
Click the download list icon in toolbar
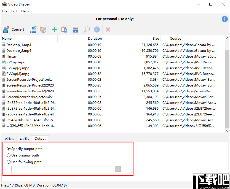pyautogui.click(x=76, y=29)
